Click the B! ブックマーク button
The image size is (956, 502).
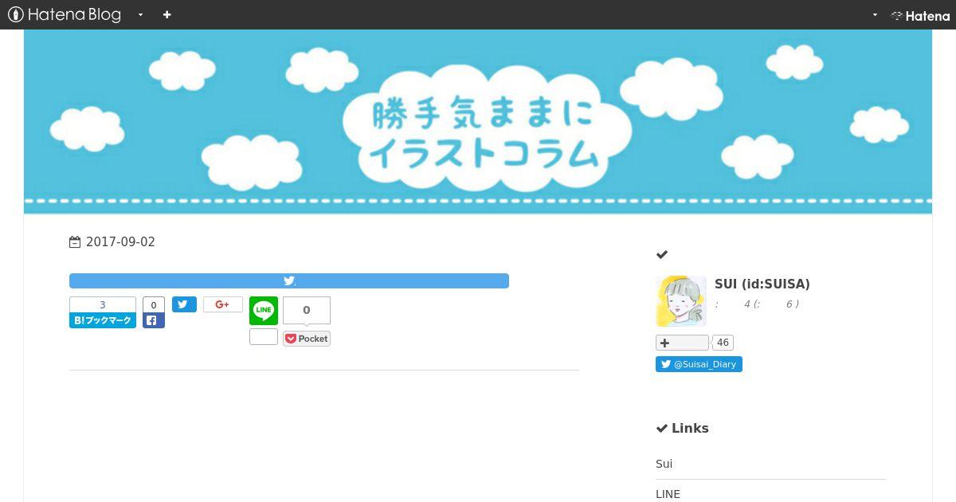coord(103,320)
